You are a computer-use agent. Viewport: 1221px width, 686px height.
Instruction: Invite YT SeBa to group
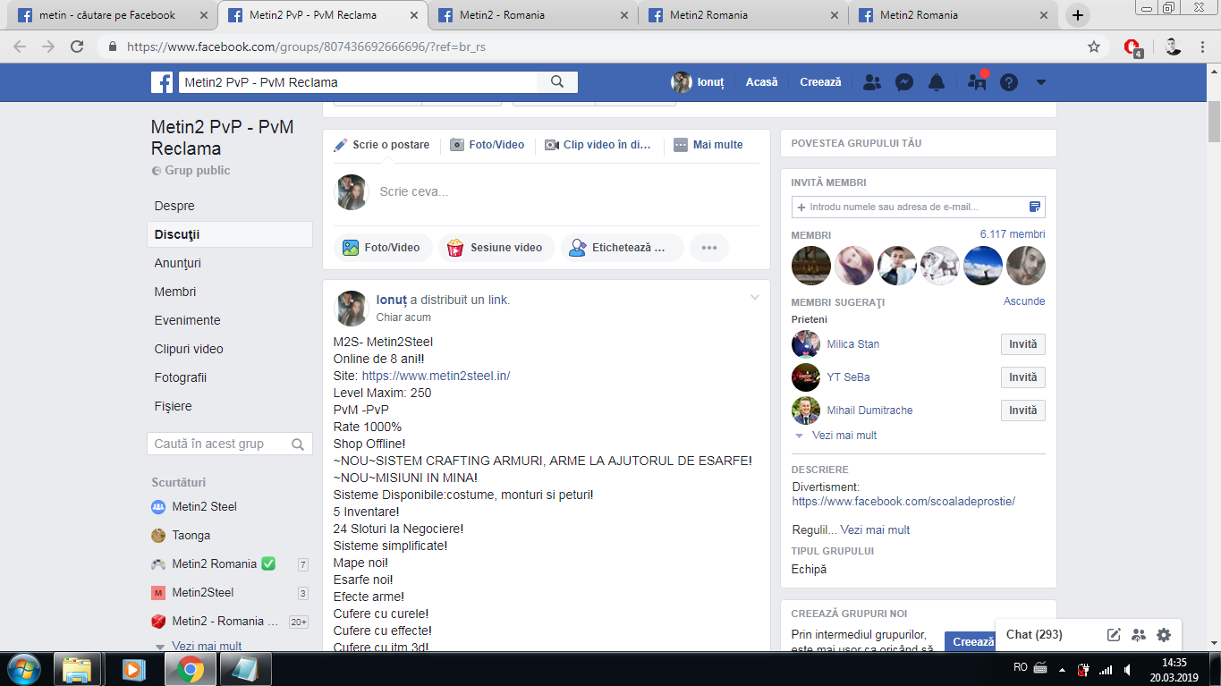pos(1022,377)
